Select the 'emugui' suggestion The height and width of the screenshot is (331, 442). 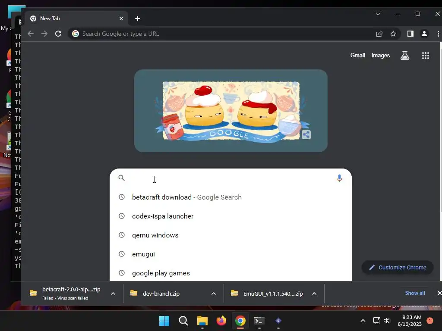point(230,254)
